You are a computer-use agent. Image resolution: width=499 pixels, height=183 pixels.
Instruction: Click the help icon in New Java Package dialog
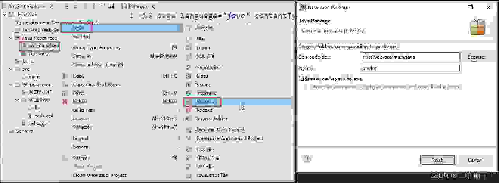tap(306, 158)
